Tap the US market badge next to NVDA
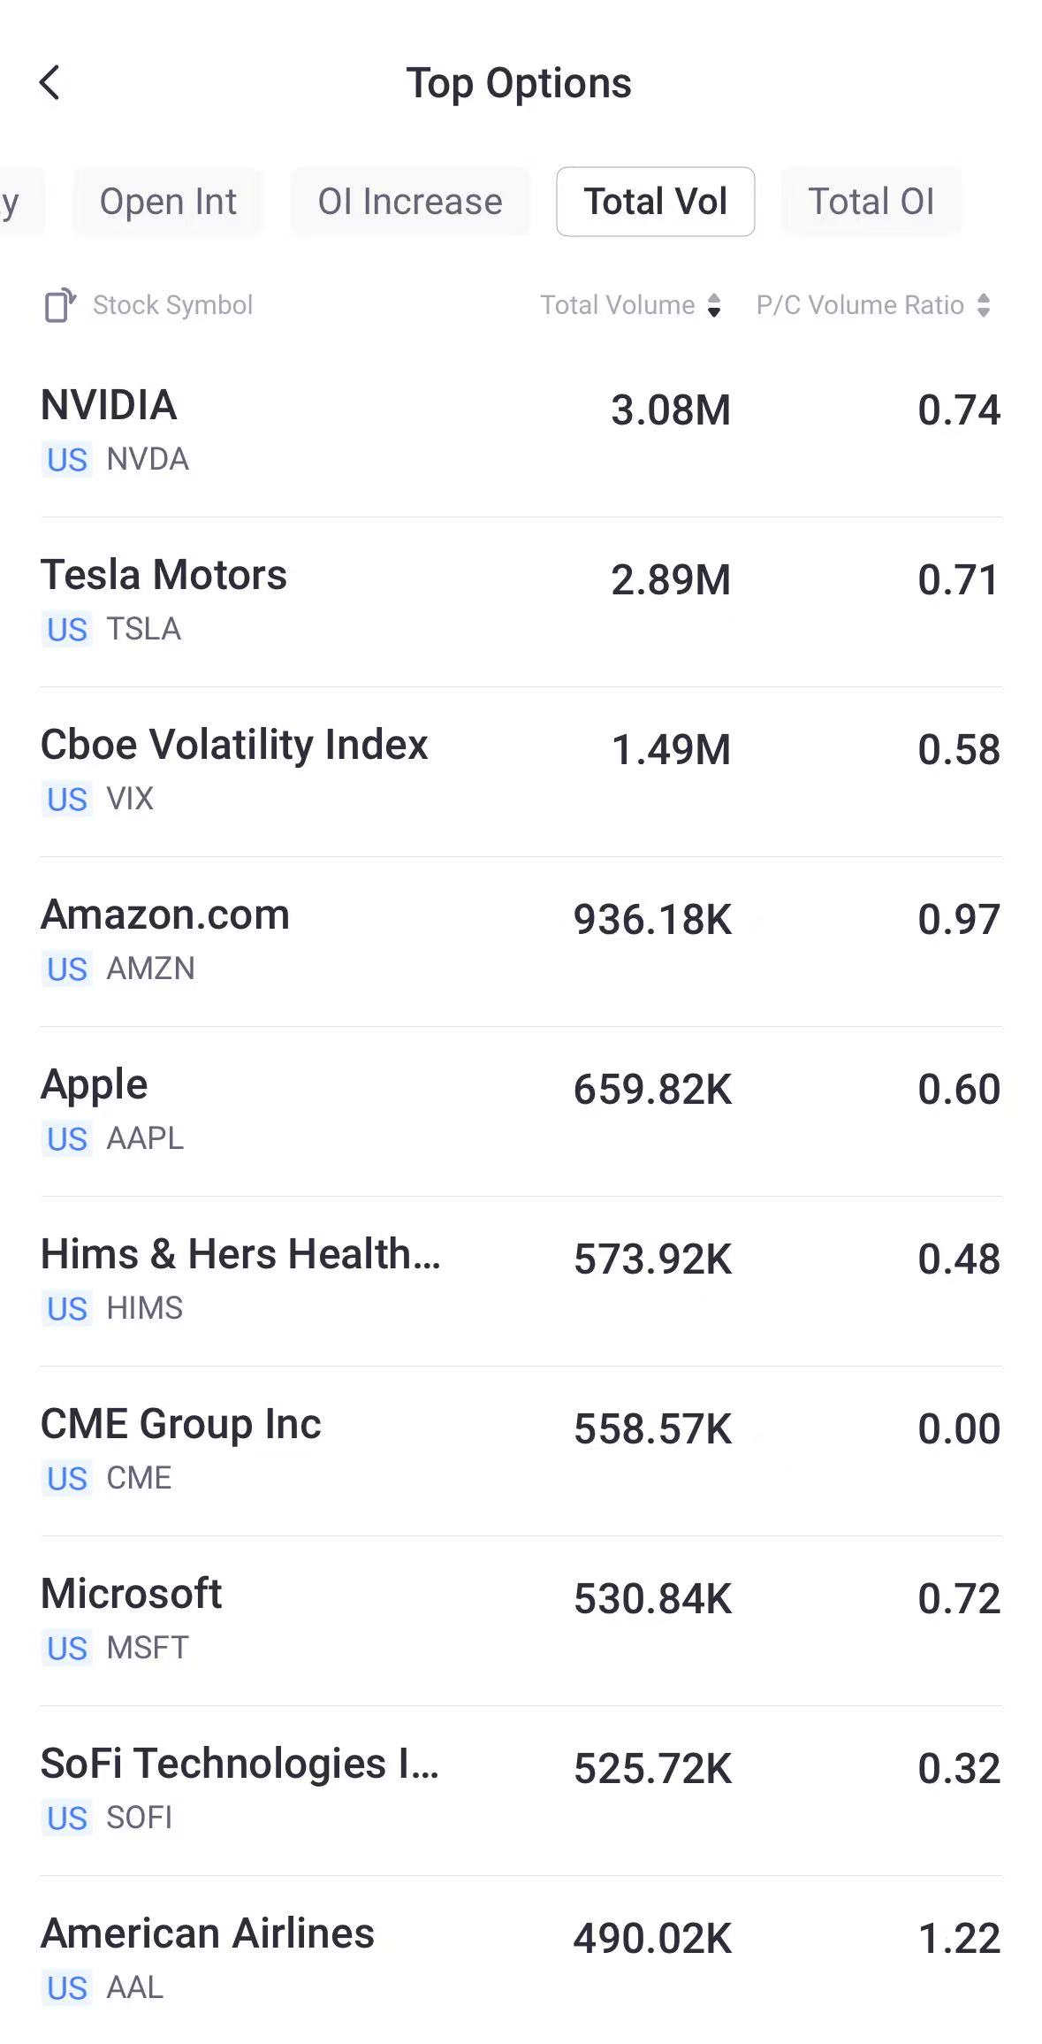The height and width of the screenshot is (2044, 1042). 67,460
